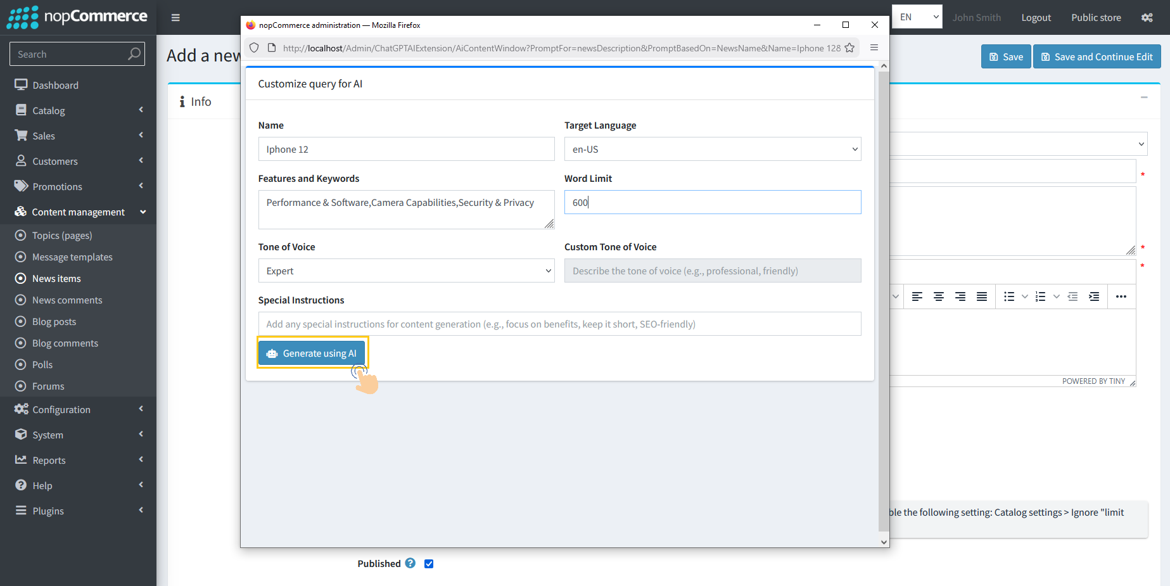Apply a numbered list in the editor

pos(1040,296)
